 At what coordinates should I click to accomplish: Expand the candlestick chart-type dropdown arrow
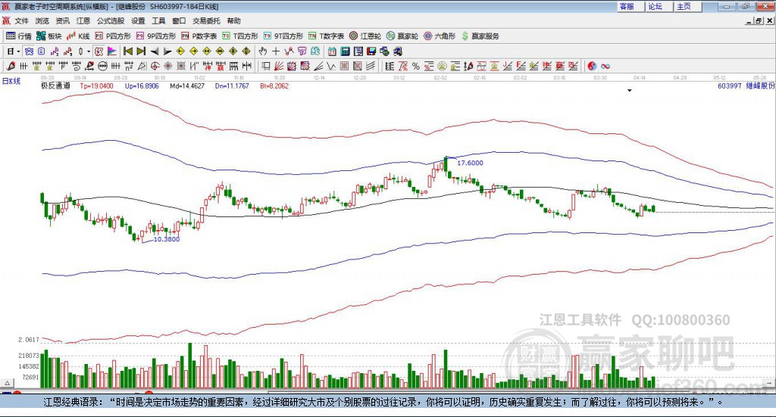(x=89, y=51)
